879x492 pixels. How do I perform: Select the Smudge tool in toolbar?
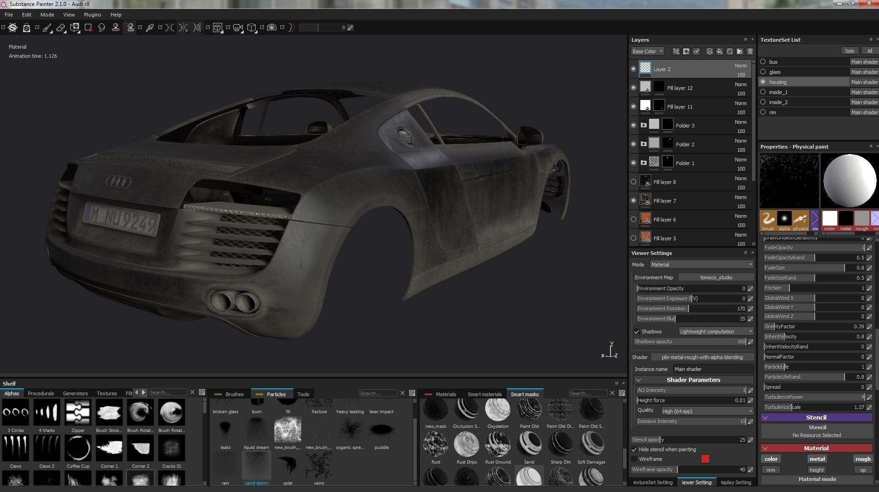[101, 28]
